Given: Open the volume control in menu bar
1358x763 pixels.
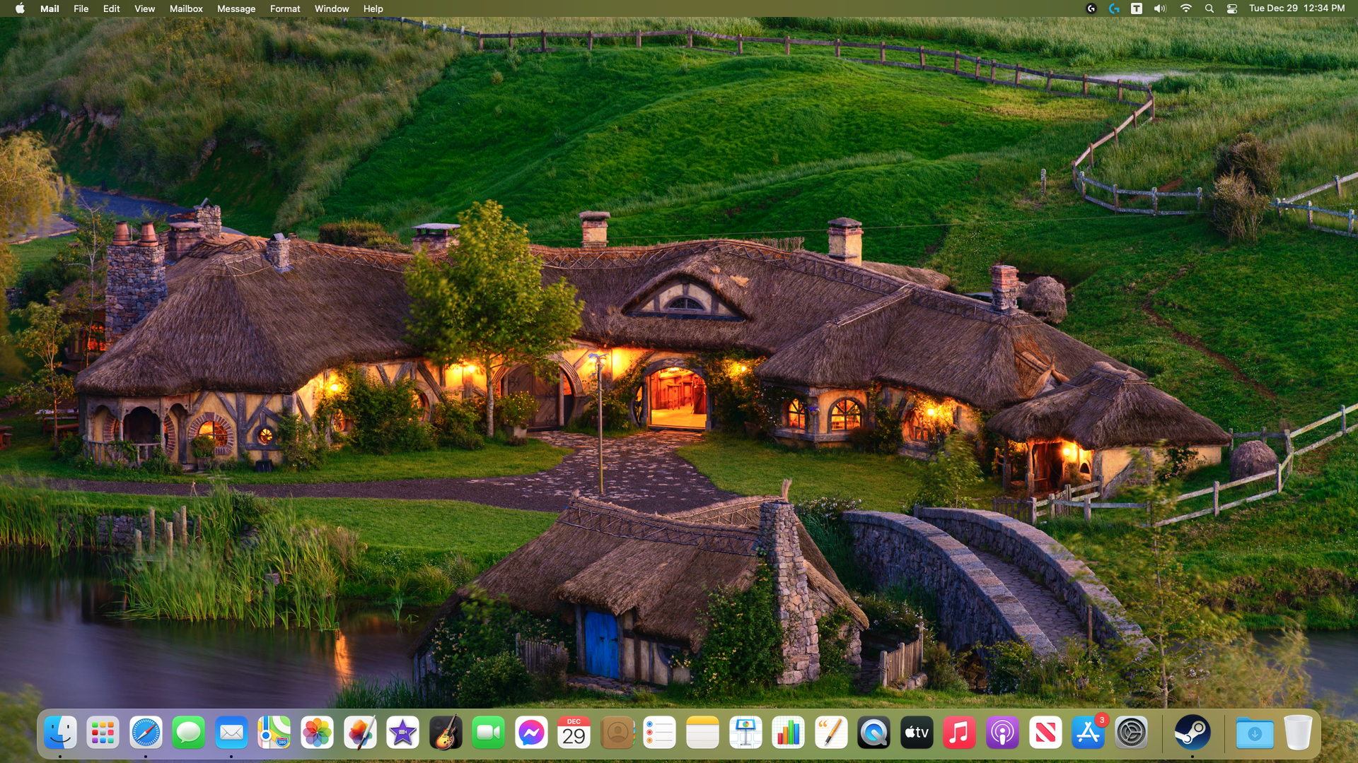Looking at the screenshot, I should pyautogui.click(x=1160, y=8).
